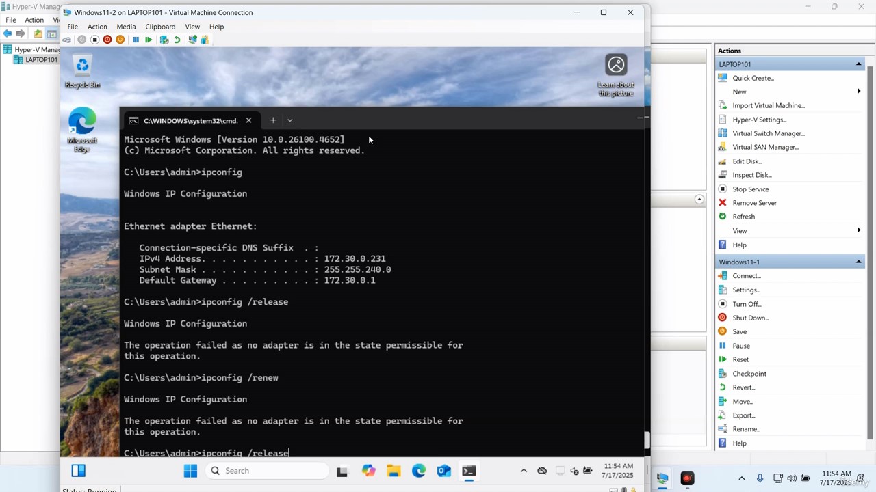
Task: Show hidden icons in VM tray
Action: coord(524,471)
